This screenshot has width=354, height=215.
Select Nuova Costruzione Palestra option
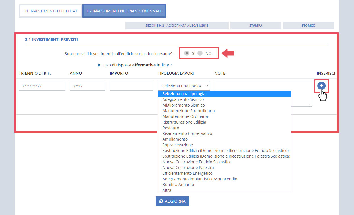188,167
